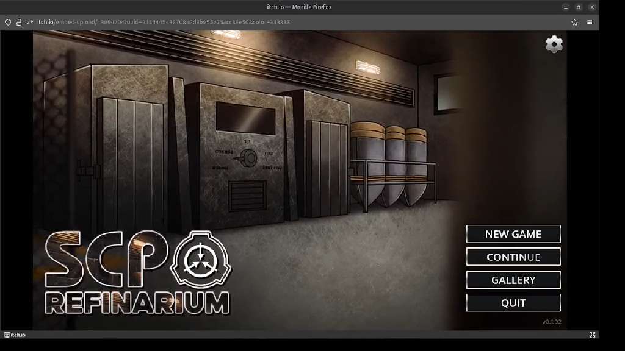Close the Firefox window
The image size is (625, 351).
(591, 7)
